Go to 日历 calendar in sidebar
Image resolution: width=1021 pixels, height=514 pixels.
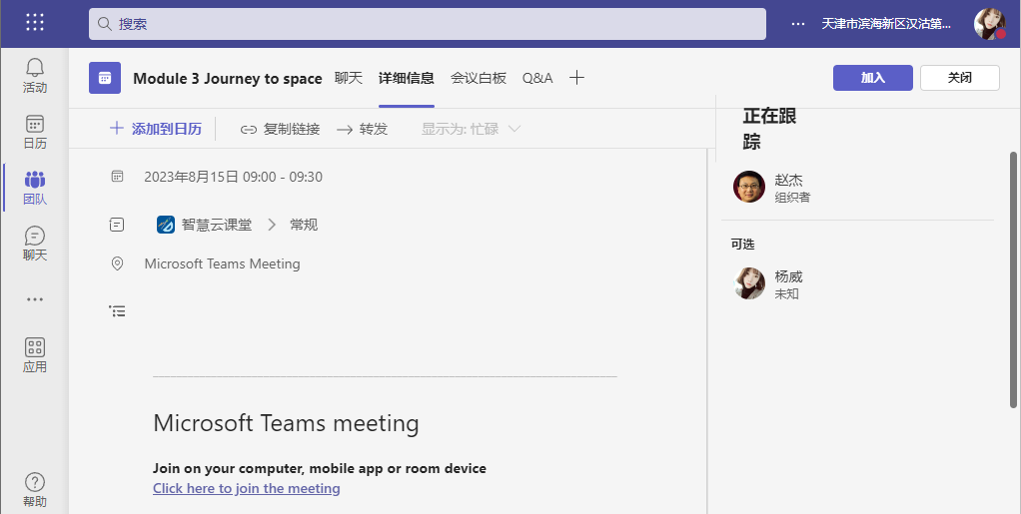point(35,132)
